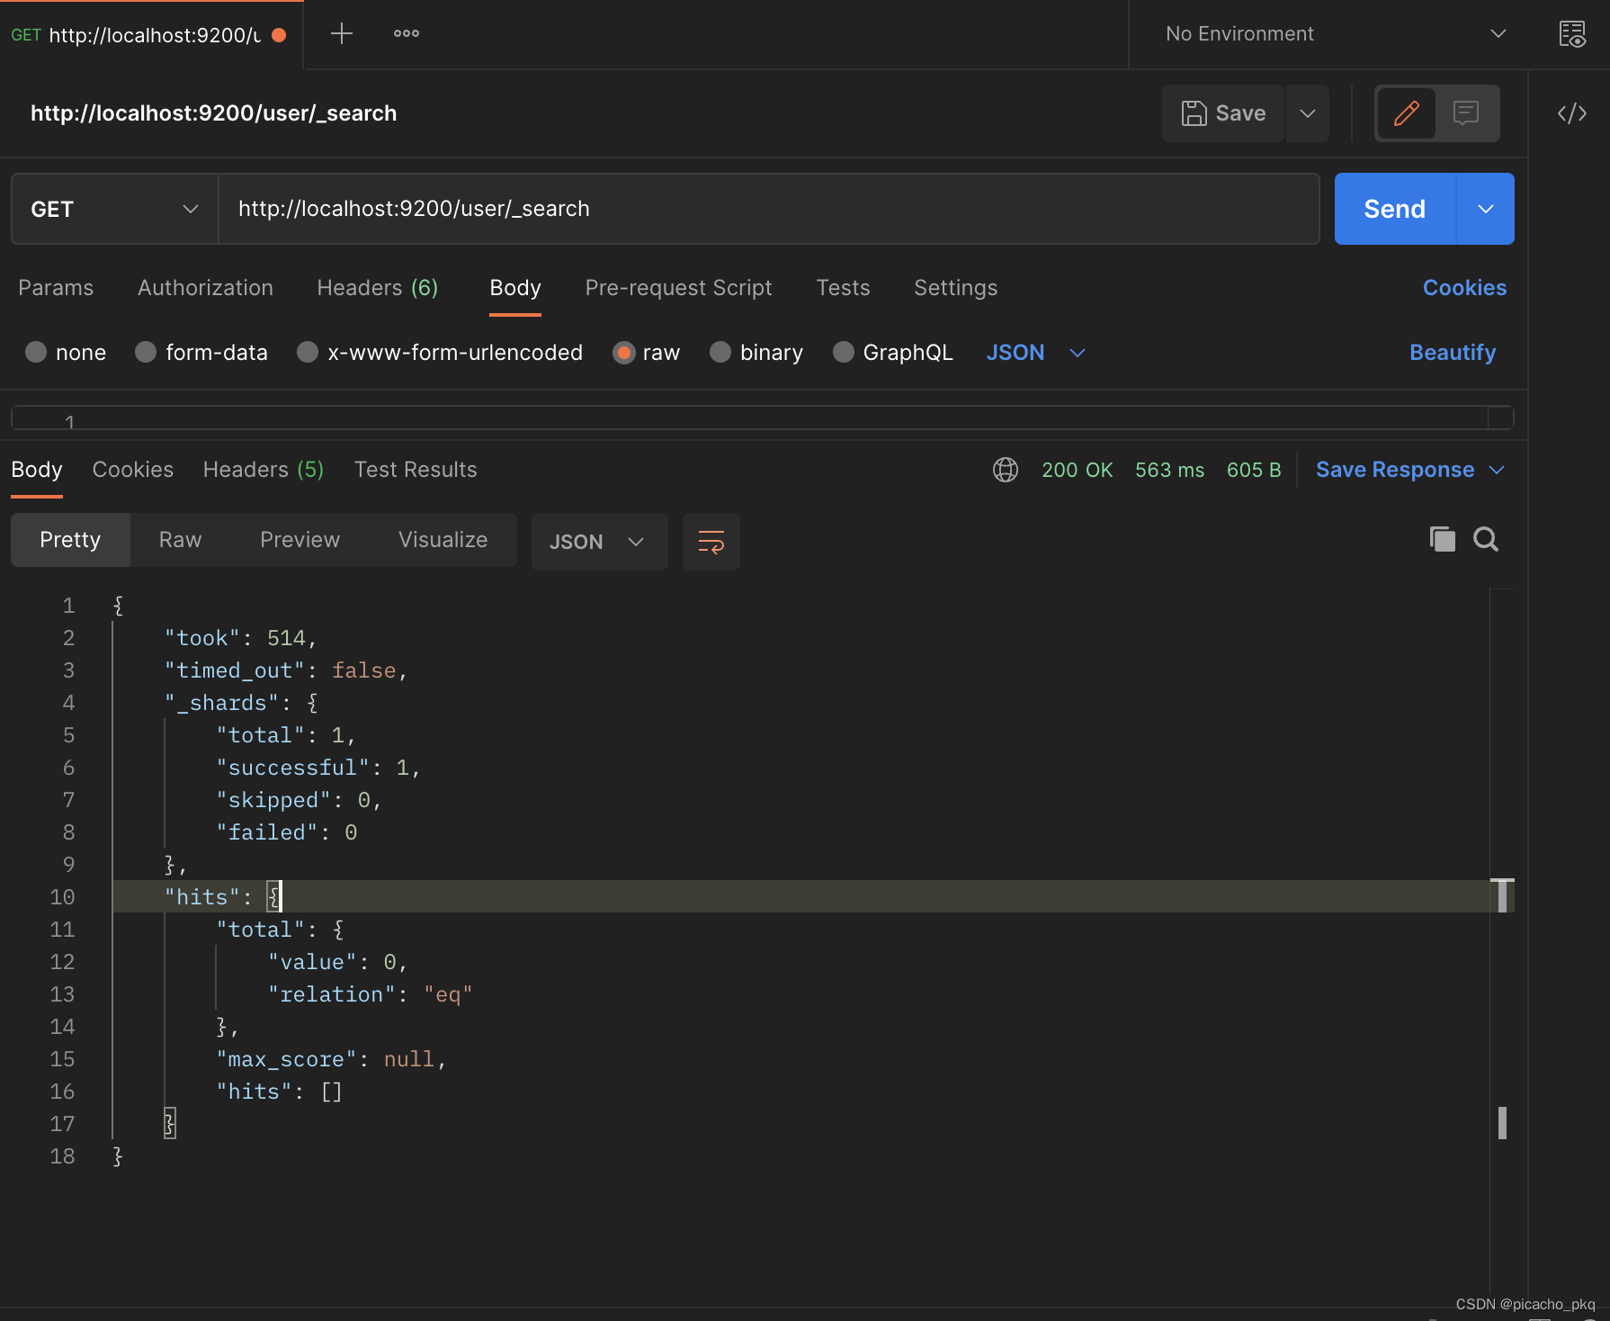The width and height of the screenshot is (1610, 1321).
Task: Select the Pretty response view
Action: tap(70, 540)
